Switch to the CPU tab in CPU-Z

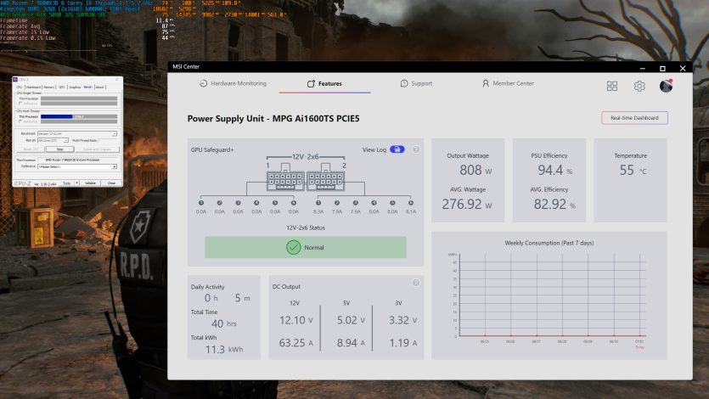pyautogui.click(x=19, y=87)
